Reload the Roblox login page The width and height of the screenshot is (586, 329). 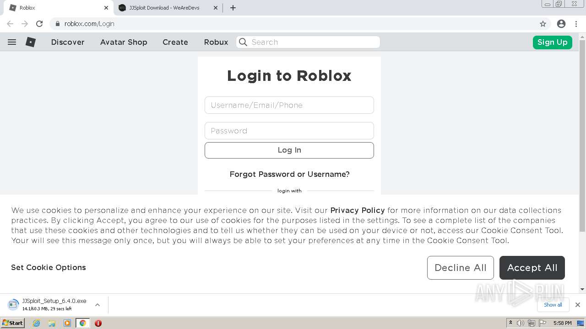tap(39, 24)
